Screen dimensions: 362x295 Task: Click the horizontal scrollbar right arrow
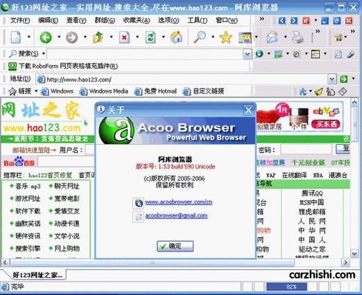(345, 262)
